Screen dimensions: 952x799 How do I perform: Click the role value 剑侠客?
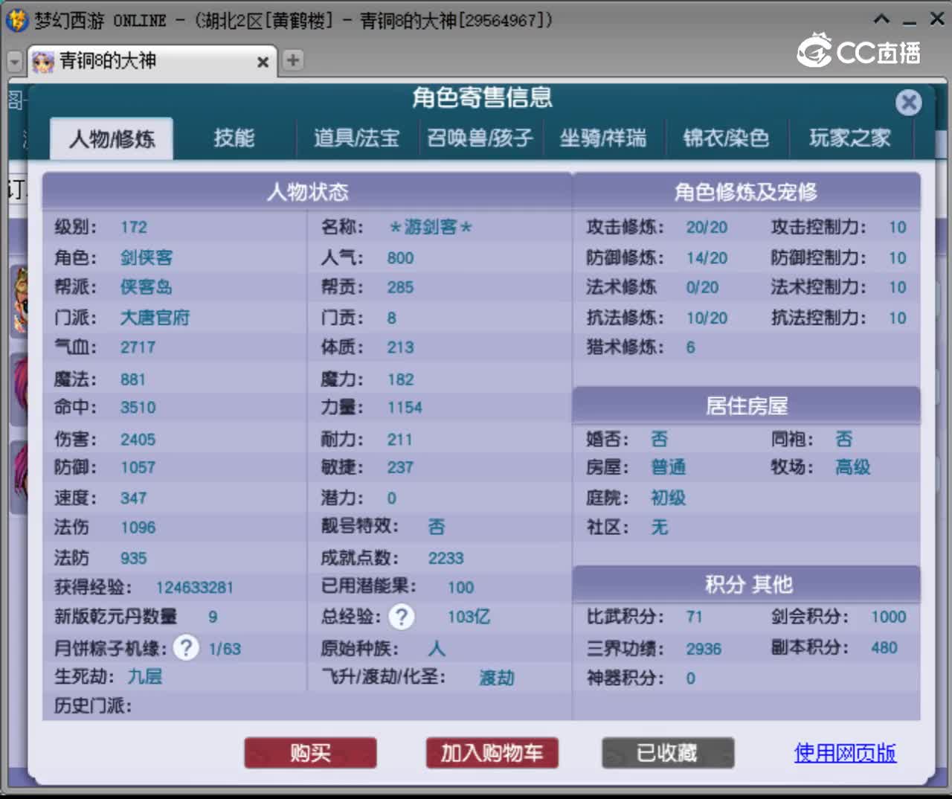coord(147,258)
